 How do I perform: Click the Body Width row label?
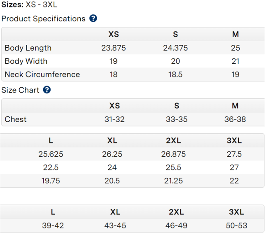pyautogui.click(x=26, y=61)
